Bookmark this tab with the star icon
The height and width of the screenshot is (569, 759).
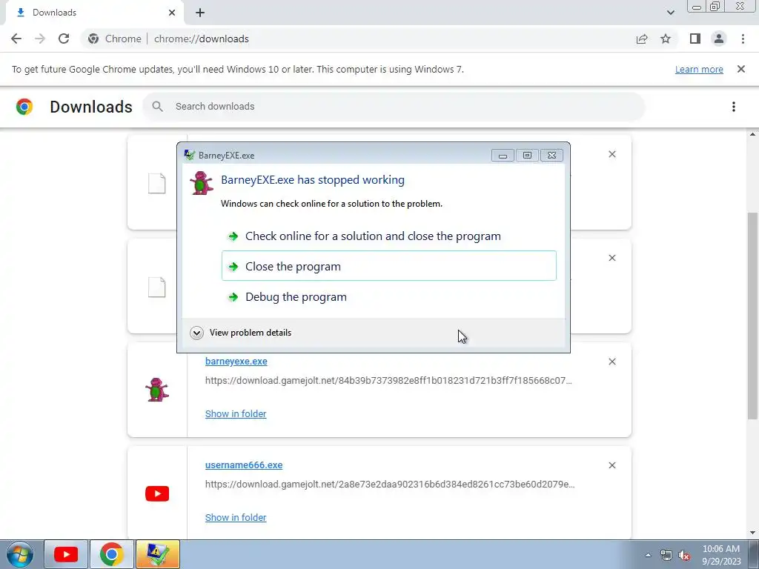[x=666, y=39]
